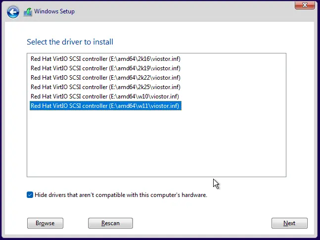Viewport: 320px width, 240px height.
Task: Click the "Hide drivers that aren't compatible" label text
Action: point(121,195)
